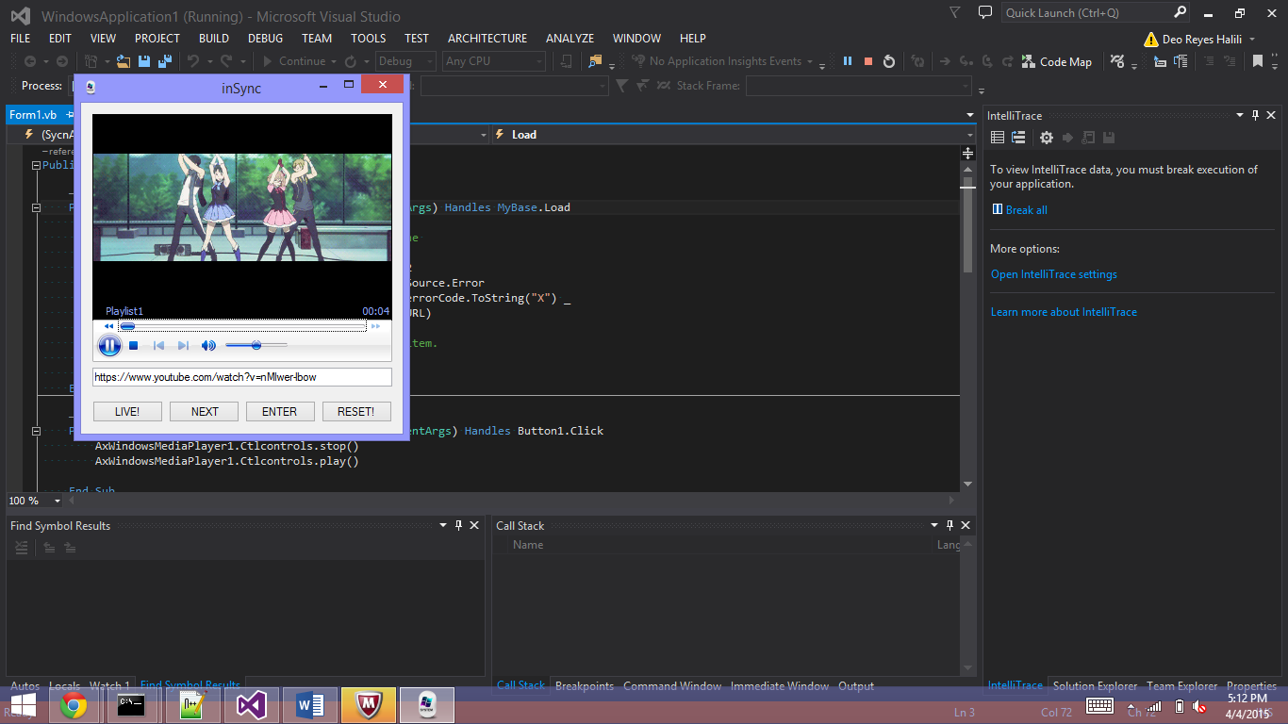Collapse the Public class code region
The width and height of the screenshot is (1288, 724).
pos(37,165)
